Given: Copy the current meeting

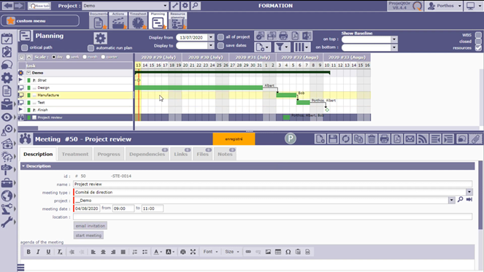Looking at the screenshot, I should (358, 139).
